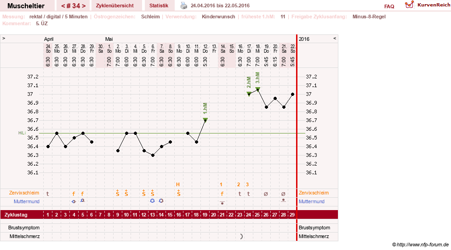The image size is (451, 250).
Task: Click Zervixschleim S+ symbol on day 9
Action: tap(118, 193)
